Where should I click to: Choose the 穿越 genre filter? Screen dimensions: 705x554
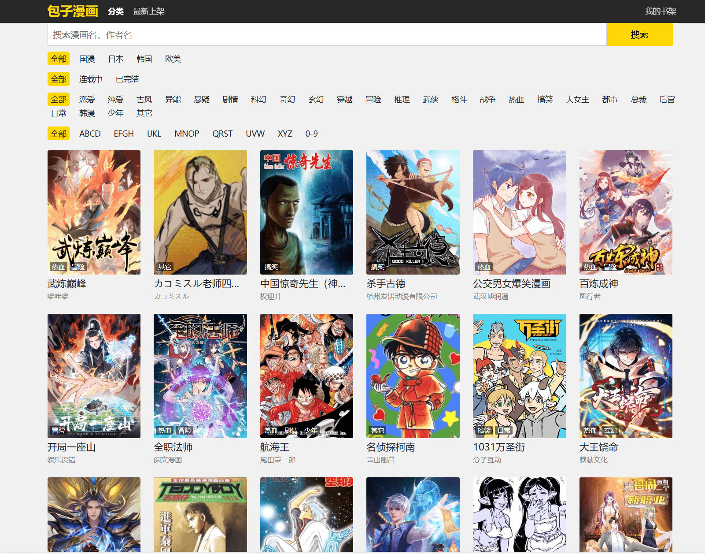[345, 100]
